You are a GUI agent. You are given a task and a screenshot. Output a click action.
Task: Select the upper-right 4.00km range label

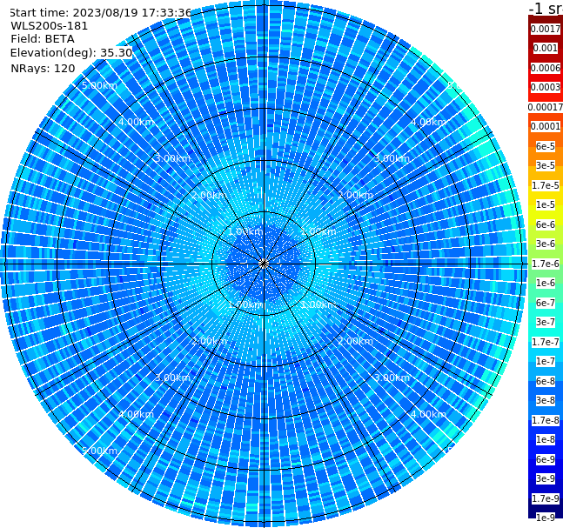coord(429,122)
